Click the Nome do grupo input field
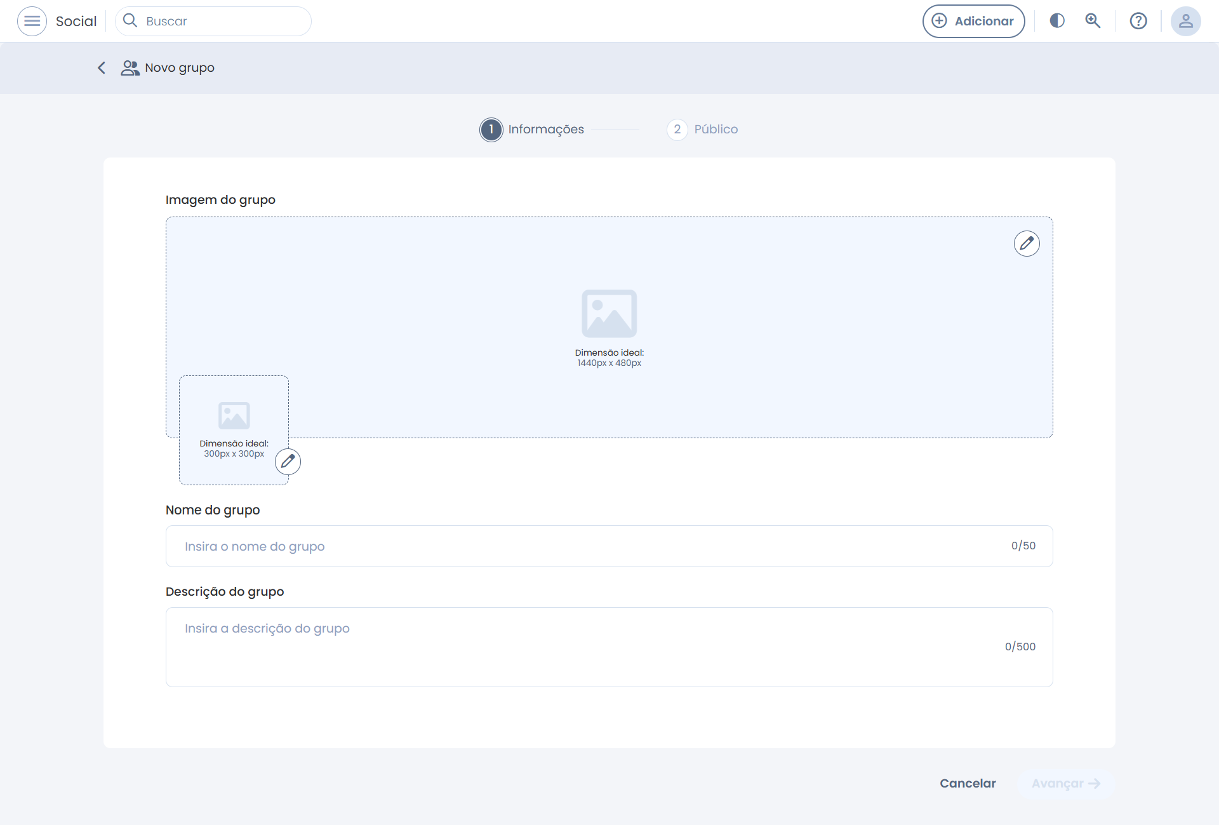This screenshot has height=825, width=1219. click(590, 546)
